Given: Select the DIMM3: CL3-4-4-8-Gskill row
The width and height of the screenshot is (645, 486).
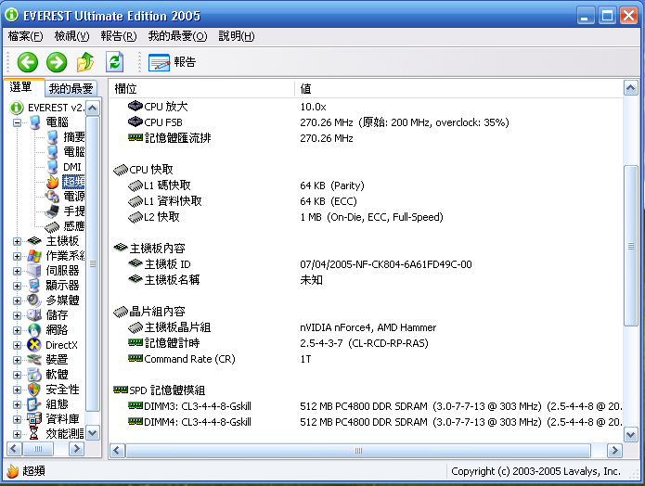Looking at the screenshot, I should click(x=366, y=406).
